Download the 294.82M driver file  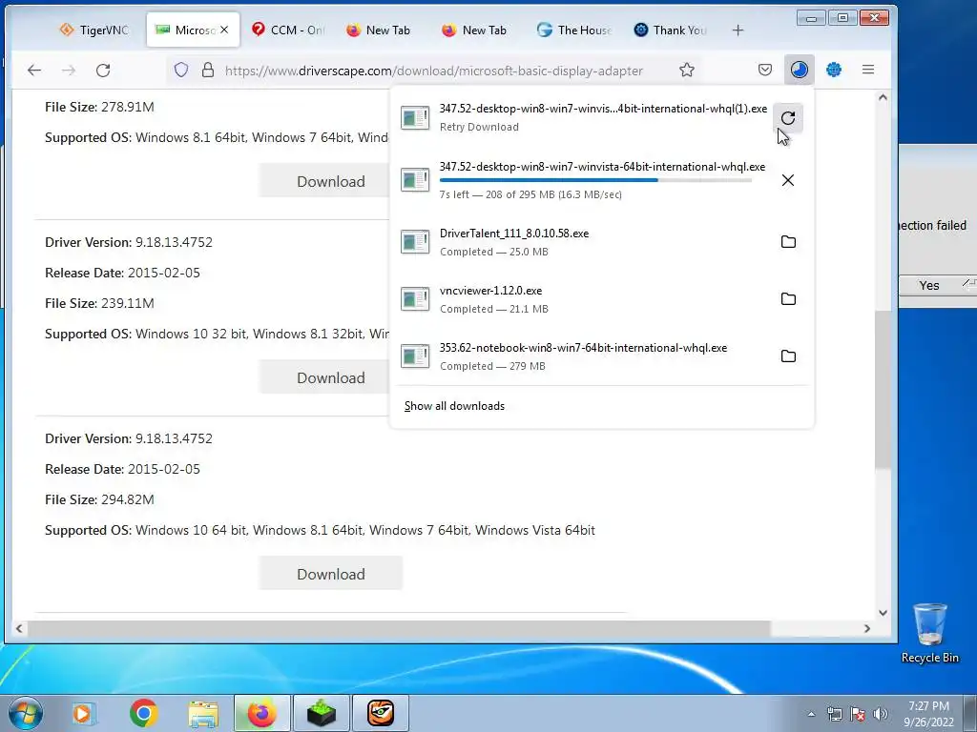(330, 574)
